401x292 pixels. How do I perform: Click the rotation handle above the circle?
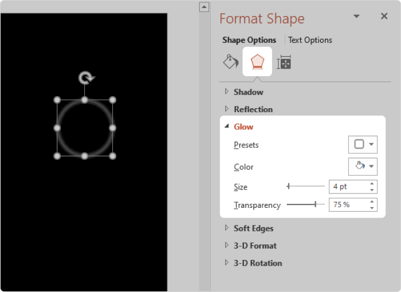pos(86,78)
